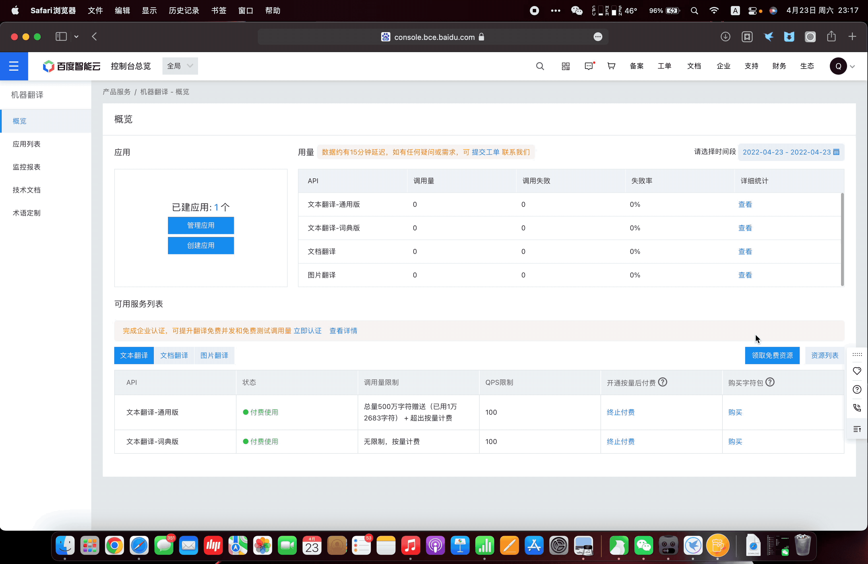Viewport: 868px width, 564px height.
Task: Switch to the 图片翻译 tab
Action: click(214, 355)
